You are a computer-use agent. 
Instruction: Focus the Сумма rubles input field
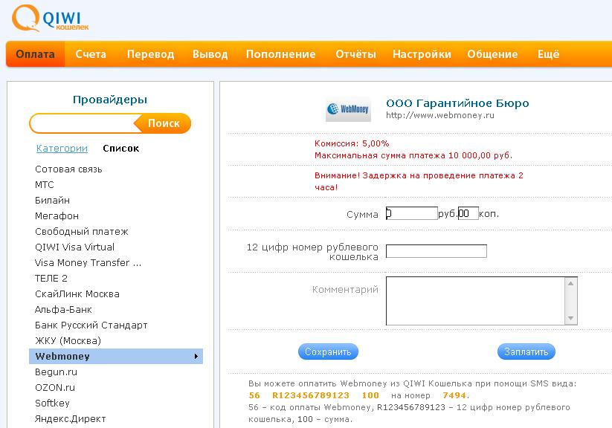click(x=412, y=213)
